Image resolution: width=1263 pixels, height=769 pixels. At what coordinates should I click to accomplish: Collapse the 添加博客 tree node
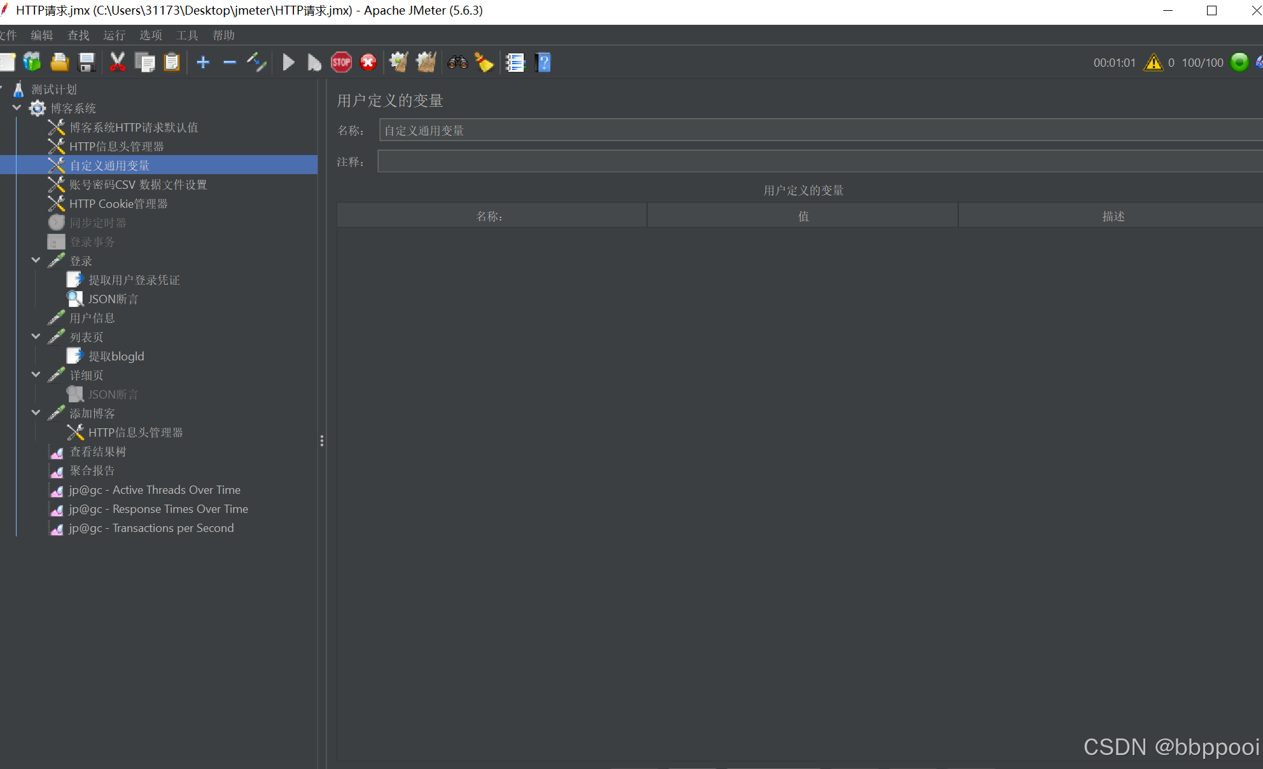(36, 413)
